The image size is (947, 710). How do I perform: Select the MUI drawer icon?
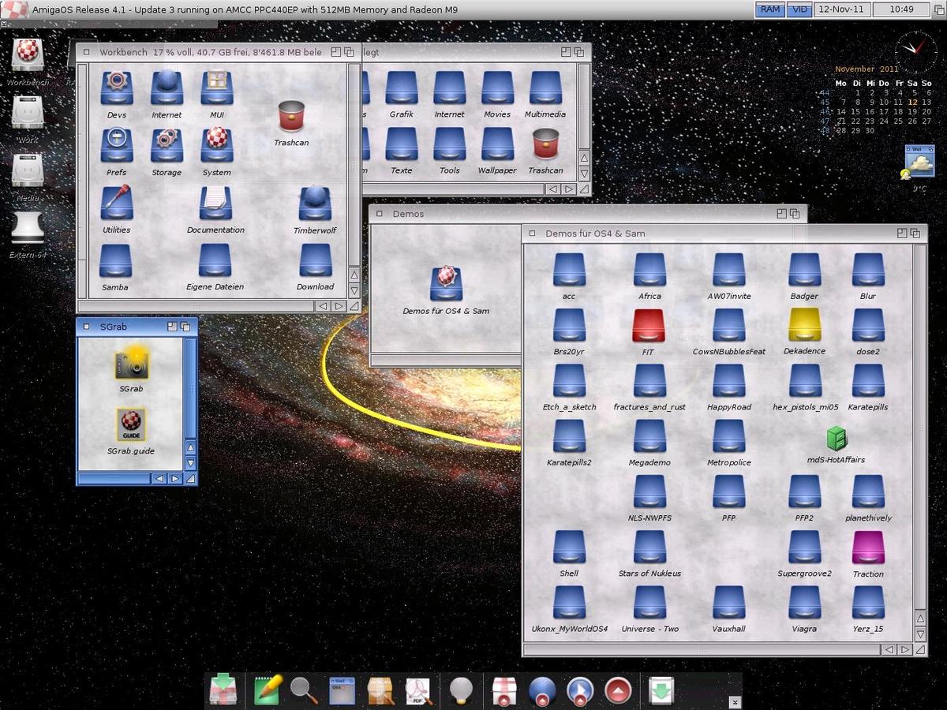[x=216, y=88]
